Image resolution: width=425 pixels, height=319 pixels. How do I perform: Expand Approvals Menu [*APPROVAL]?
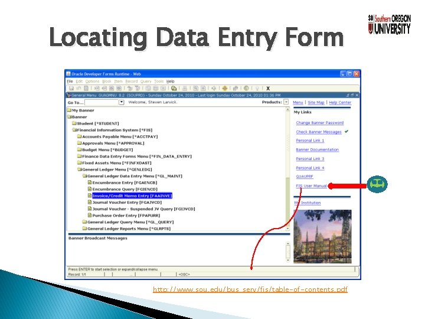click(80, 143)
